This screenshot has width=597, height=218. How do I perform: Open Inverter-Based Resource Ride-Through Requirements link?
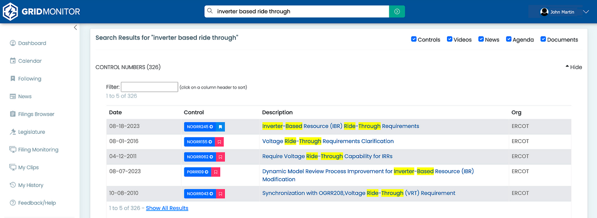341,126
